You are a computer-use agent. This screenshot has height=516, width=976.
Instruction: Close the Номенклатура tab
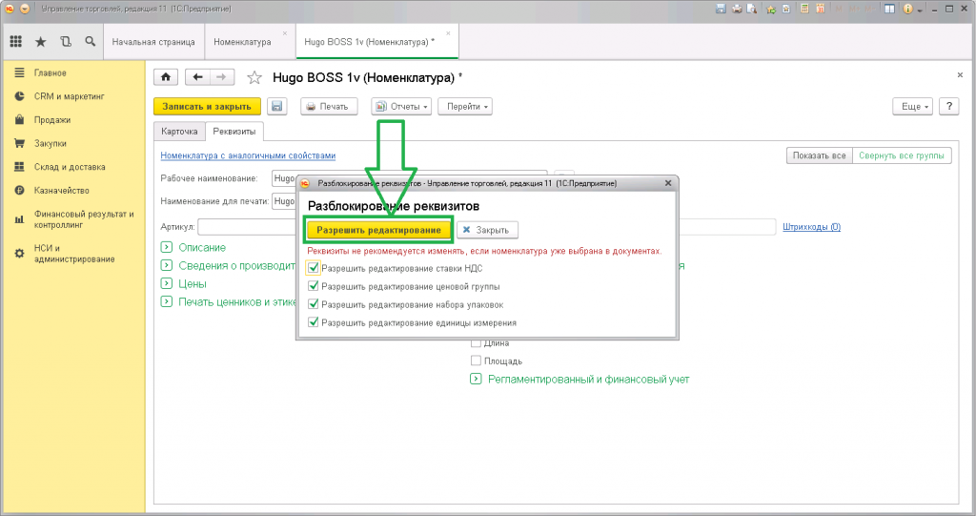pyautogui.click(x=285, y=33)
